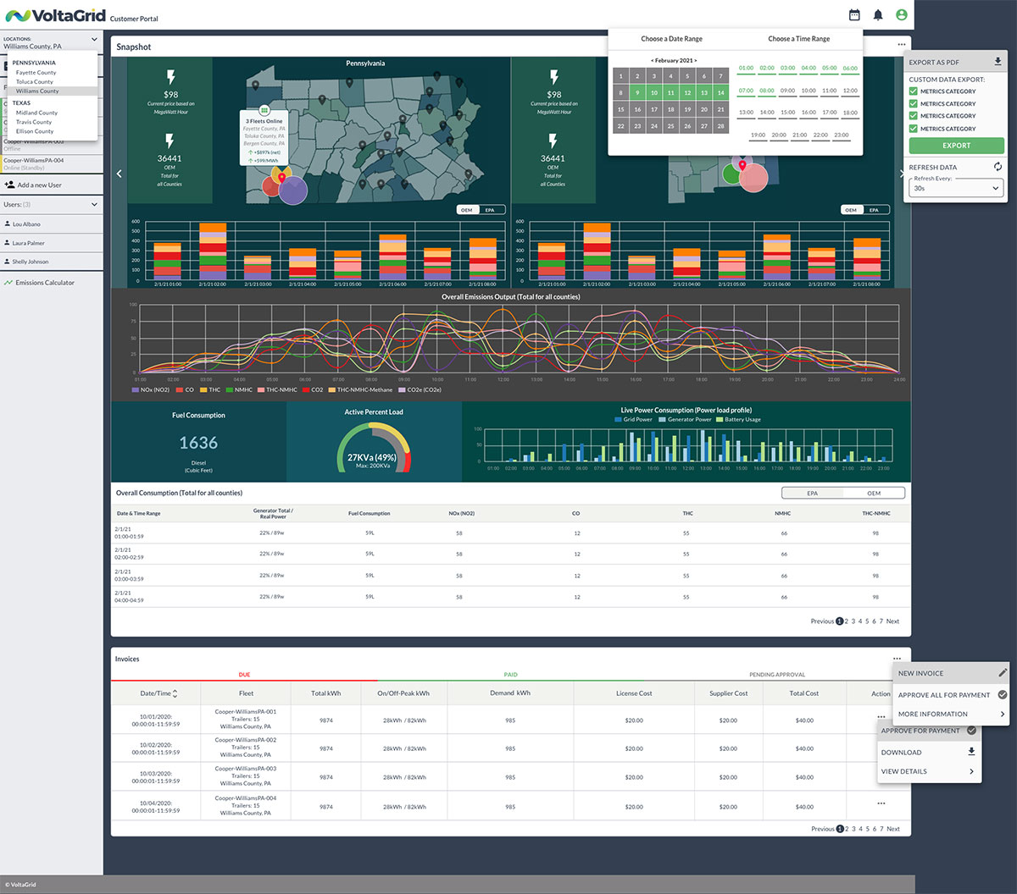This screenshot has height=894, width=1017.
Task: Click the notification bell icon
Action: click(878, 15)
